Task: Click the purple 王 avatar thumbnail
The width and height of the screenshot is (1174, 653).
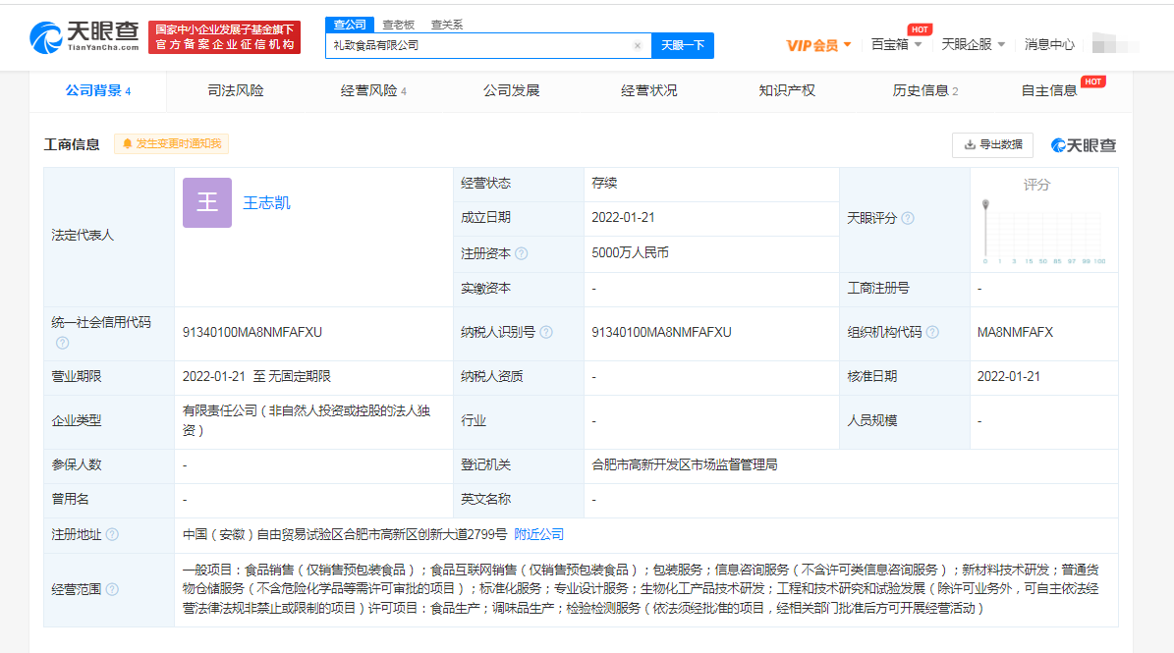Action: tap(207, 203)
